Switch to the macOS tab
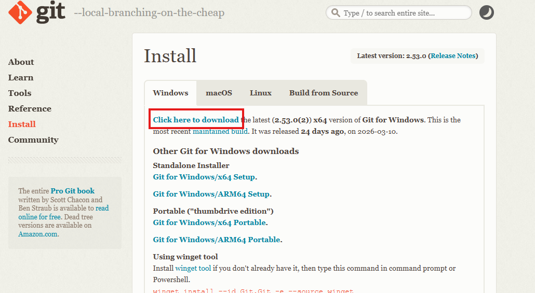This screenshot has height=293, width=535. click(219, 93)
